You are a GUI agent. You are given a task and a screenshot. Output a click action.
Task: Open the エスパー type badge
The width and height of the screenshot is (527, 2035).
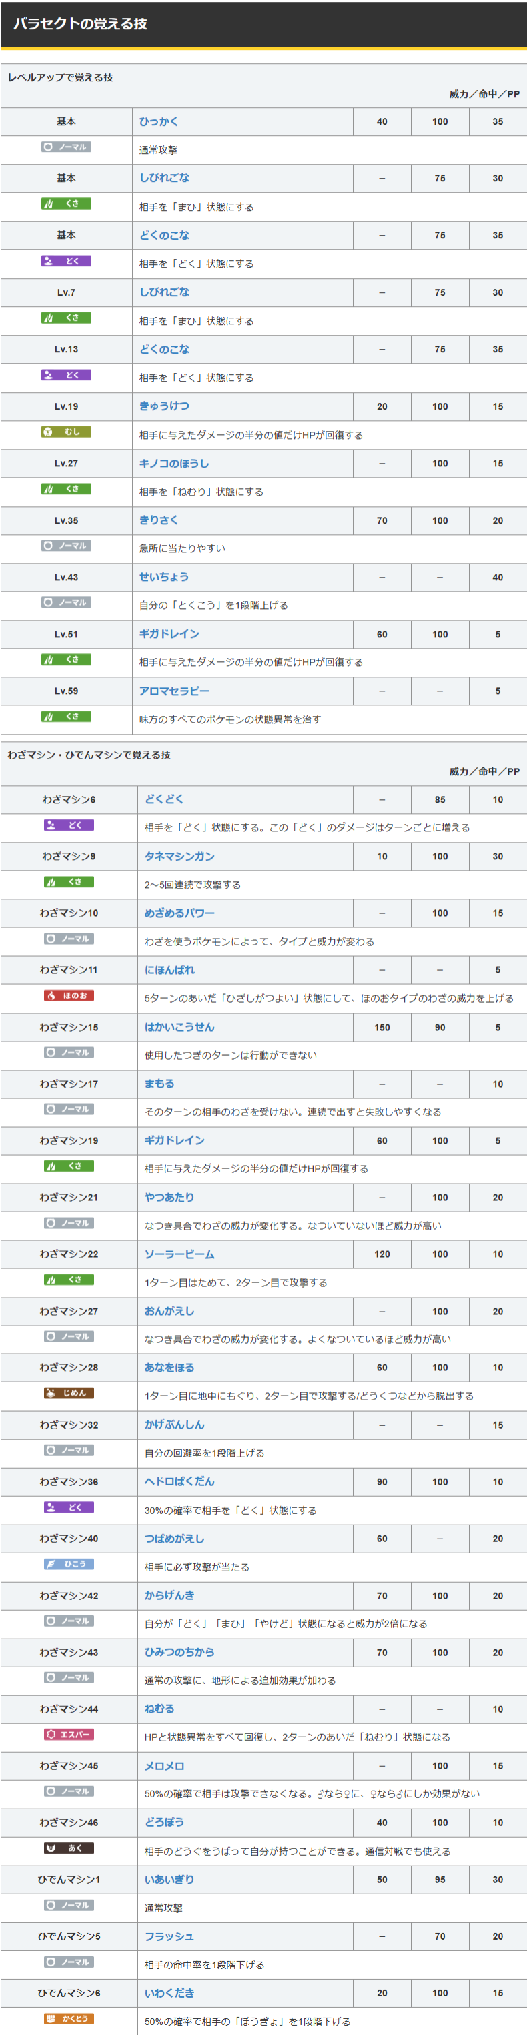point(69,1734)
